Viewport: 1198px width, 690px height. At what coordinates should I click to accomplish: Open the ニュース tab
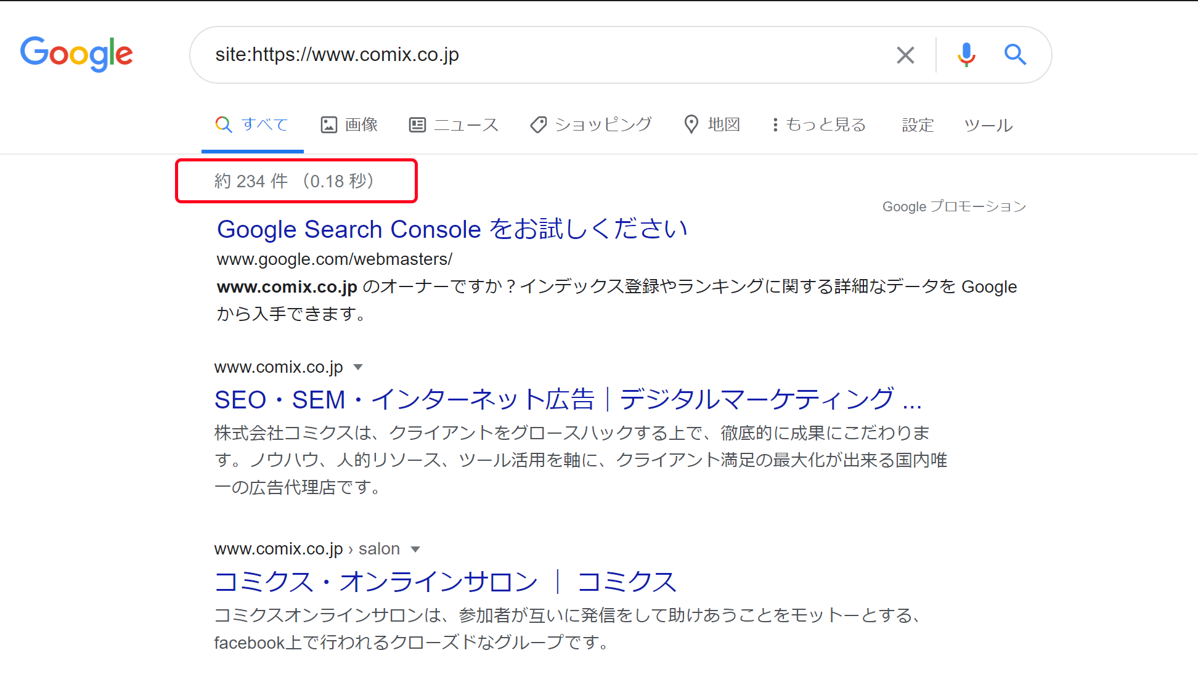point(454,124)
